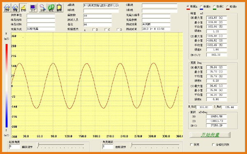Enable data display checkbox B
The image size is (247, 154).
tap(94, 30)
